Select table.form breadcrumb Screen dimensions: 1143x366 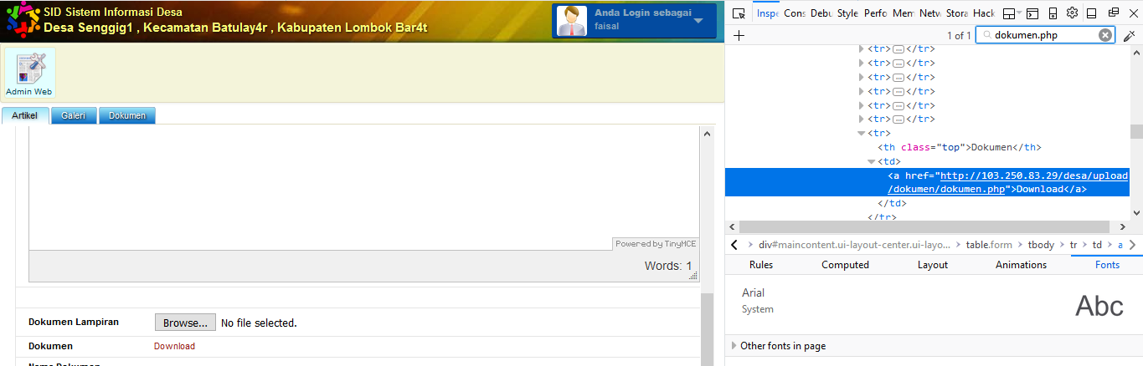[989, 245]
